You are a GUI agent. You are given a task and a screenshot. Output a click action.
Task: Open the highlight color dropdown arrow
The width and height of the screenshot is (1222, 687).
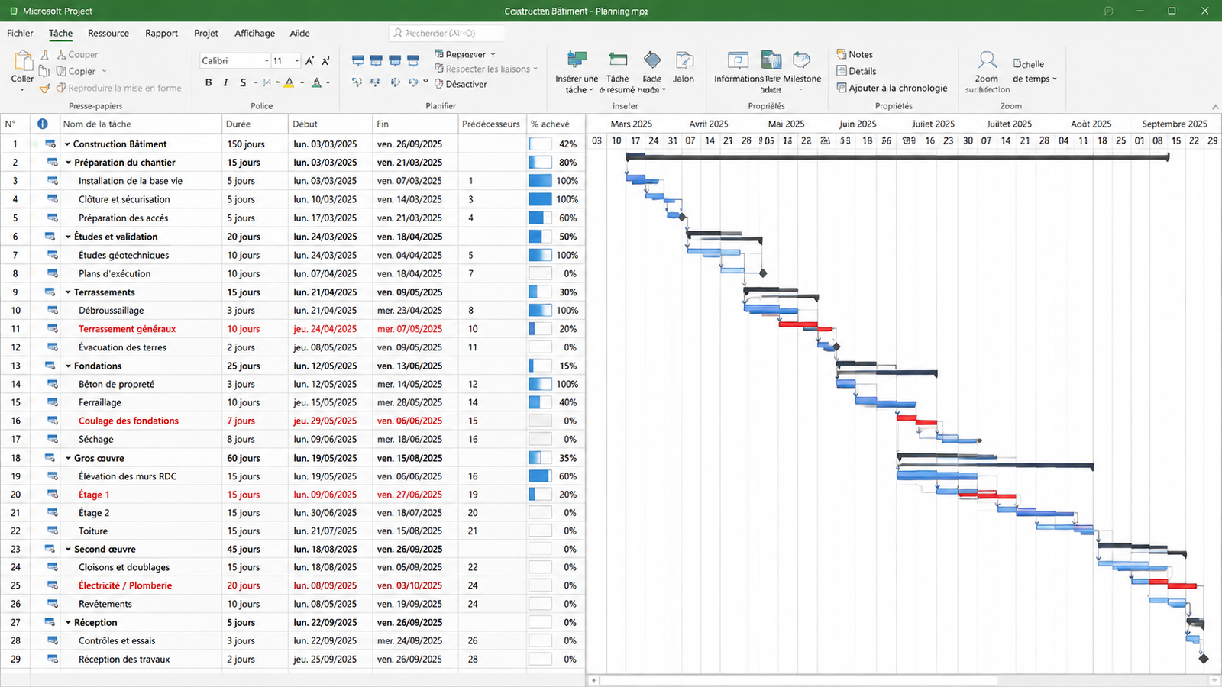(302, 82)
